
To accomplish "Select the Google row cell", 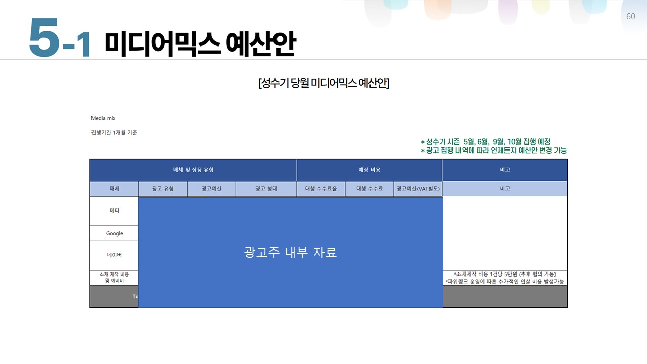I will pyautogui.click(x=114, y=233).
